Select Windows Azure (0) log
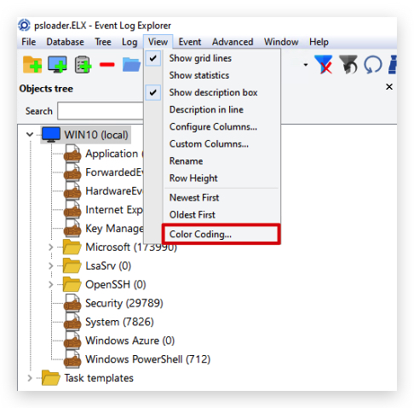414x408 pixels. pos(129,341)
